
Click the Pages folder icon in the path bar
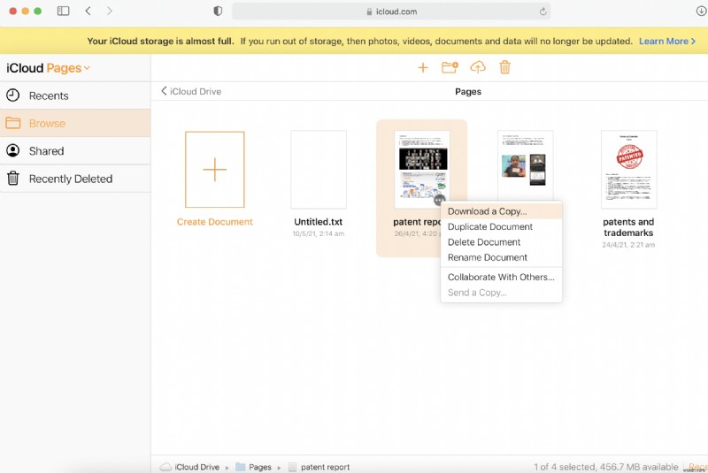click(240, 467)
